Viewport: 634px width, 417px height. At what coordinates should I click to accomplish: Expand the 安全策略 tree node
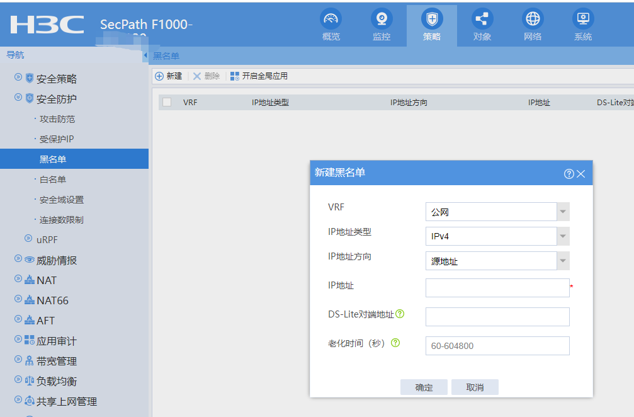point(18,77)
